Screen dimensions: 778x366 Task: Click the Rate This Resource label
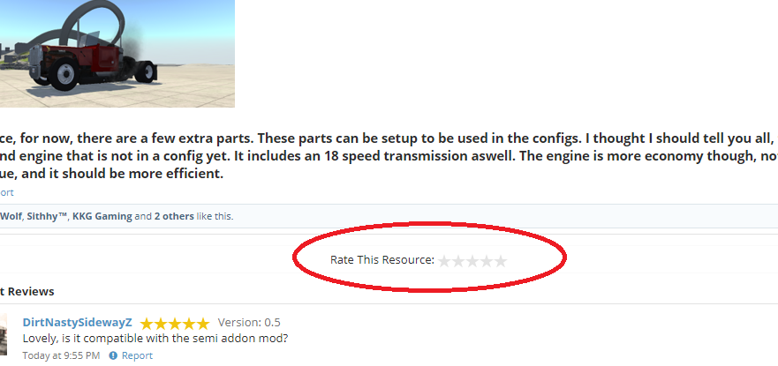click(382, 259)
